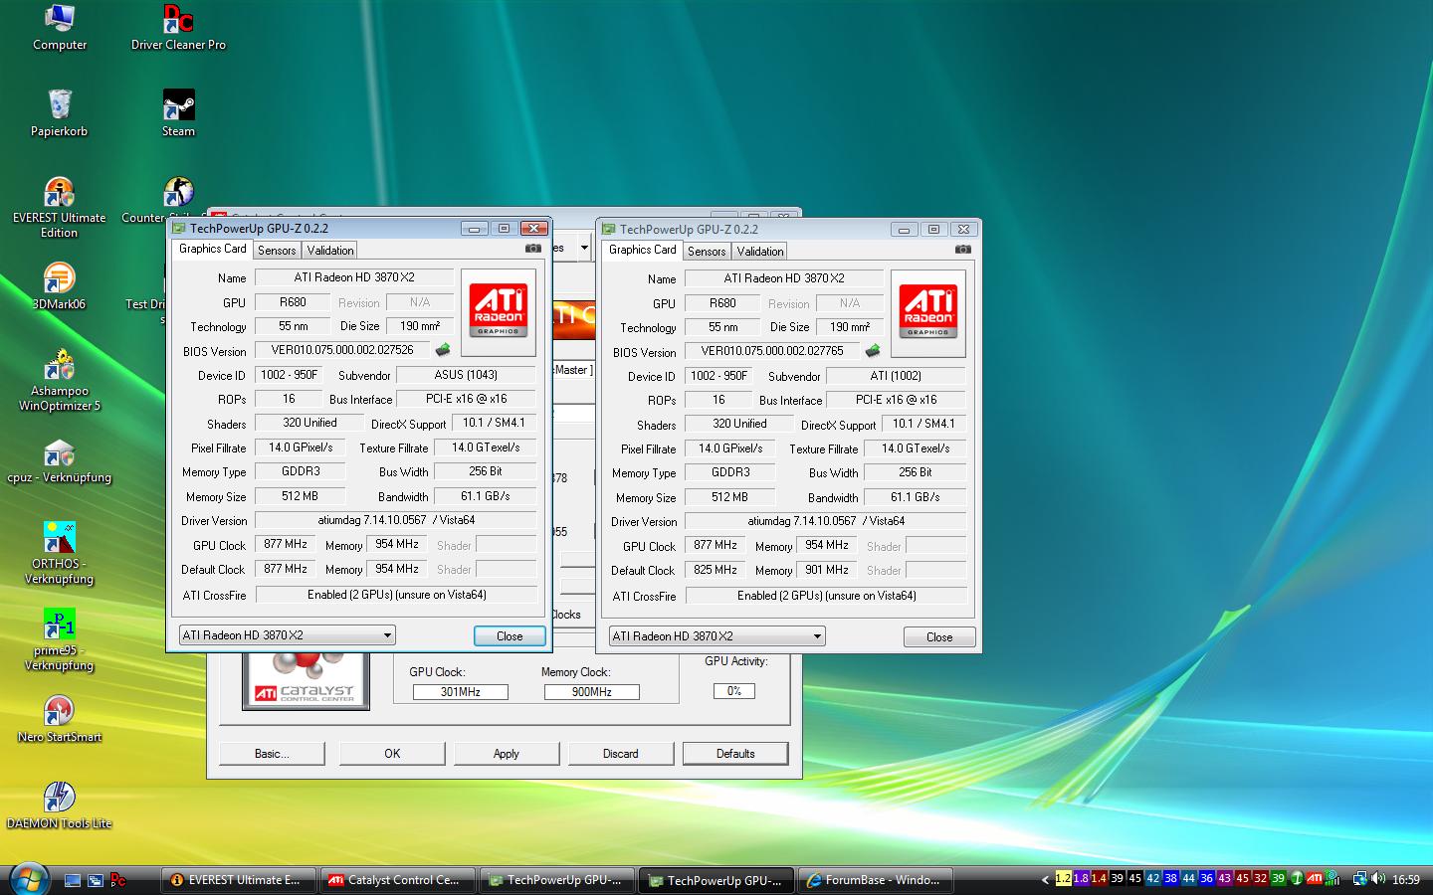The image size is (1433, 895).
Task: Open the partially hidden Catalyst dropdown arrow
Action: coord(584,248)
